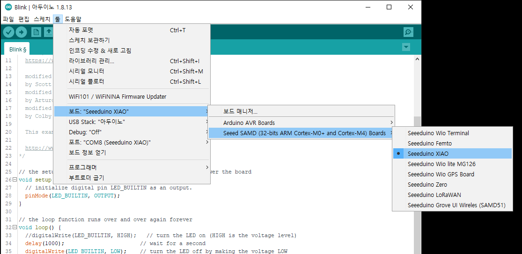The height and width of the screenshot is (254, 522).
Task: Click the digitalWrite LOW code line
Action: (x=75, y=251)
